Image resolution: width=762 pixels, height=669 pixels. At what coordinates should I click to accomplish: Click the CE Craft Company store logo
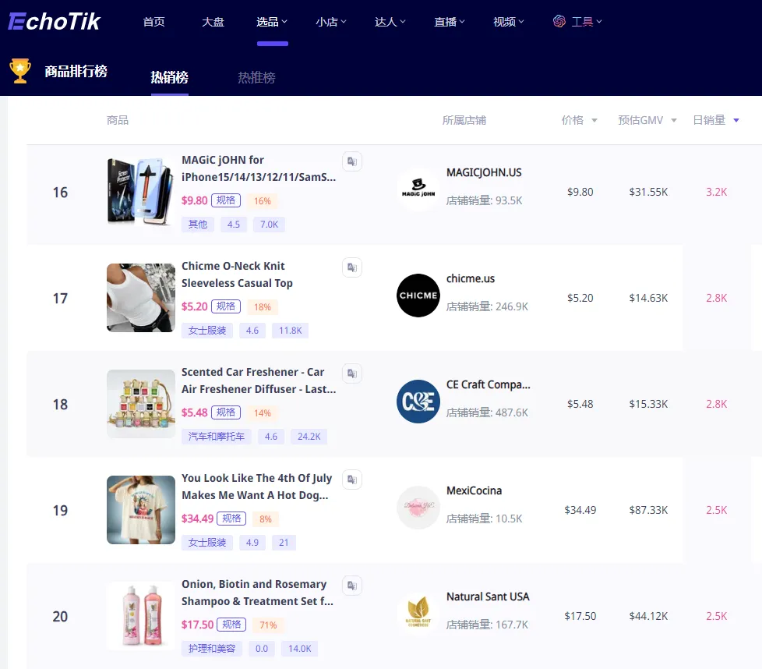418,402
